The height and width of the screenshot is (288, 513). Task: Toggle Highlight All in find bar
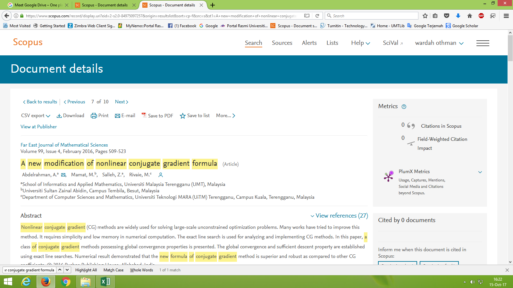[86, 270]
